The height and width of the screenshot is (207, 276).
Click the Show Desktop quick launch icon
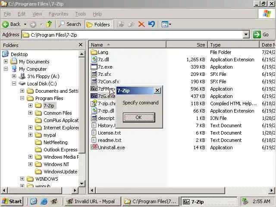(x=34, y=201)
